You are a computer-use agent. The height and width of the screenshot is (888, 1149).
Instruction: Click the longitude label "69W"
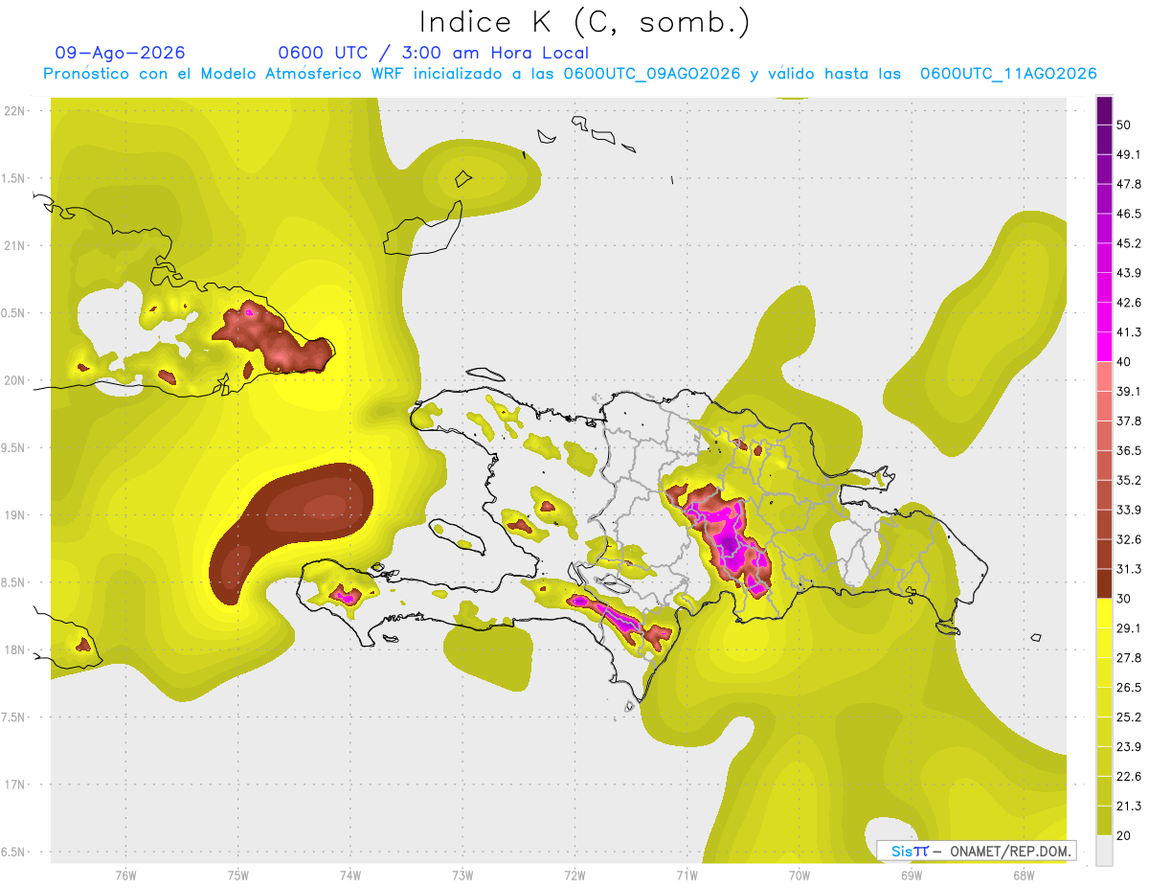tap(912, 876)
